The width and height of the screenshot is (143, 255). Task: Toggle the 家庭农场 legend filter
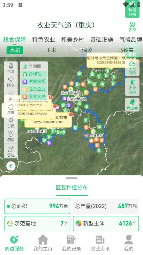click(34, 81)
